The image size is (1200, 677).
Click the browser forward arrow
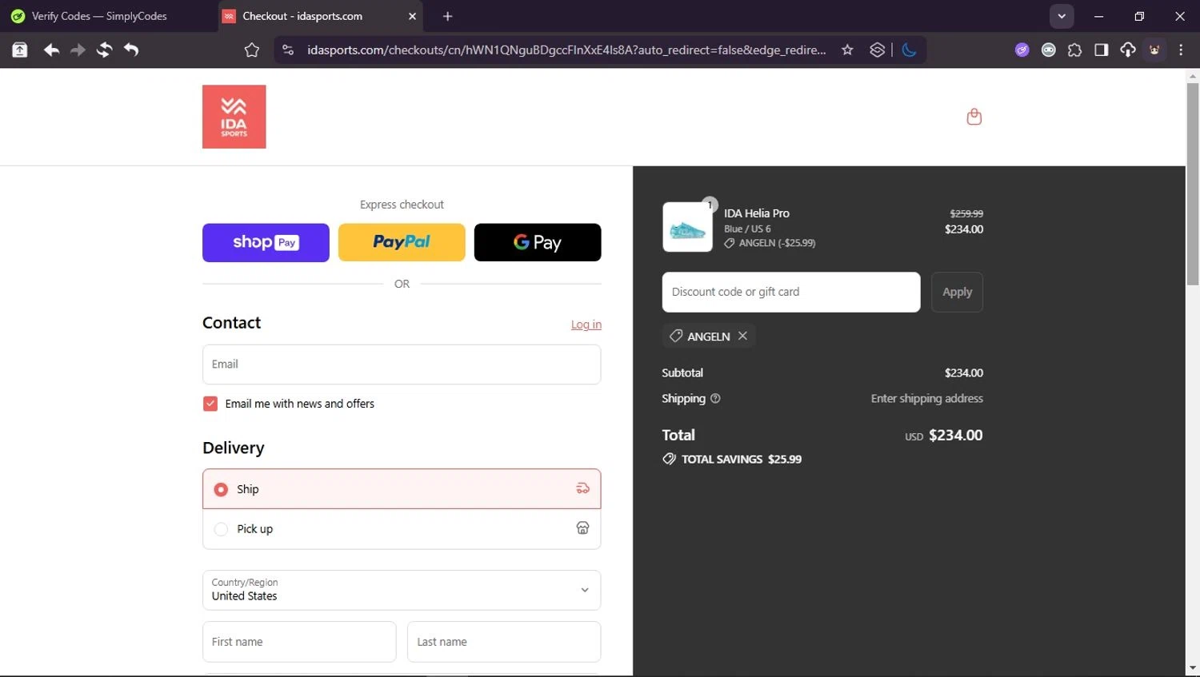click(x=78, y=50)
